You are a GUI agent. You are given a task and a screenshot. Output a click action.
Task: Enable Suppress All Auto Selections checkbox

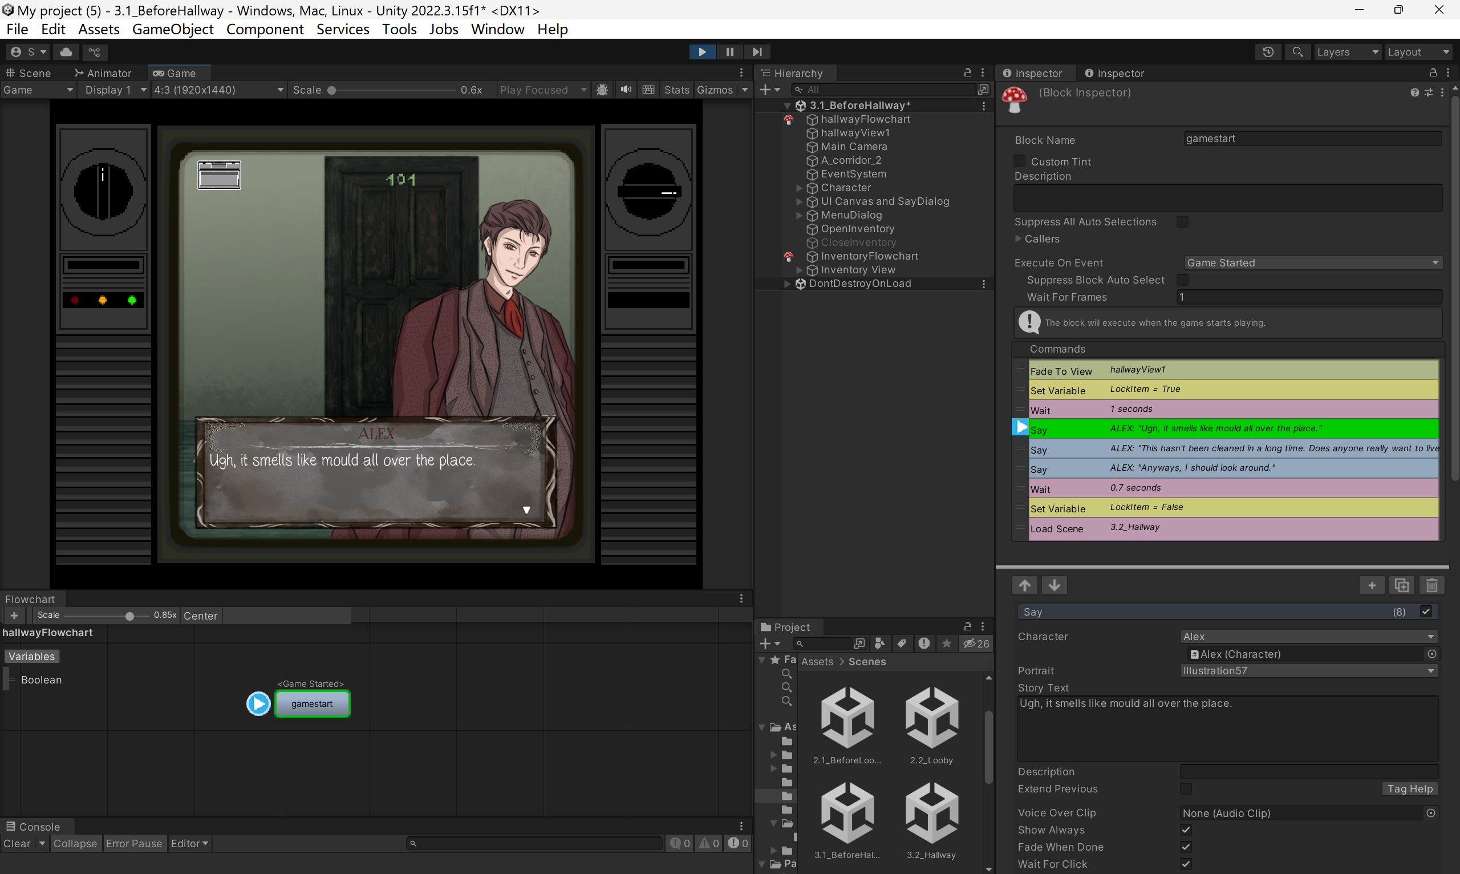coord(1182,221)
